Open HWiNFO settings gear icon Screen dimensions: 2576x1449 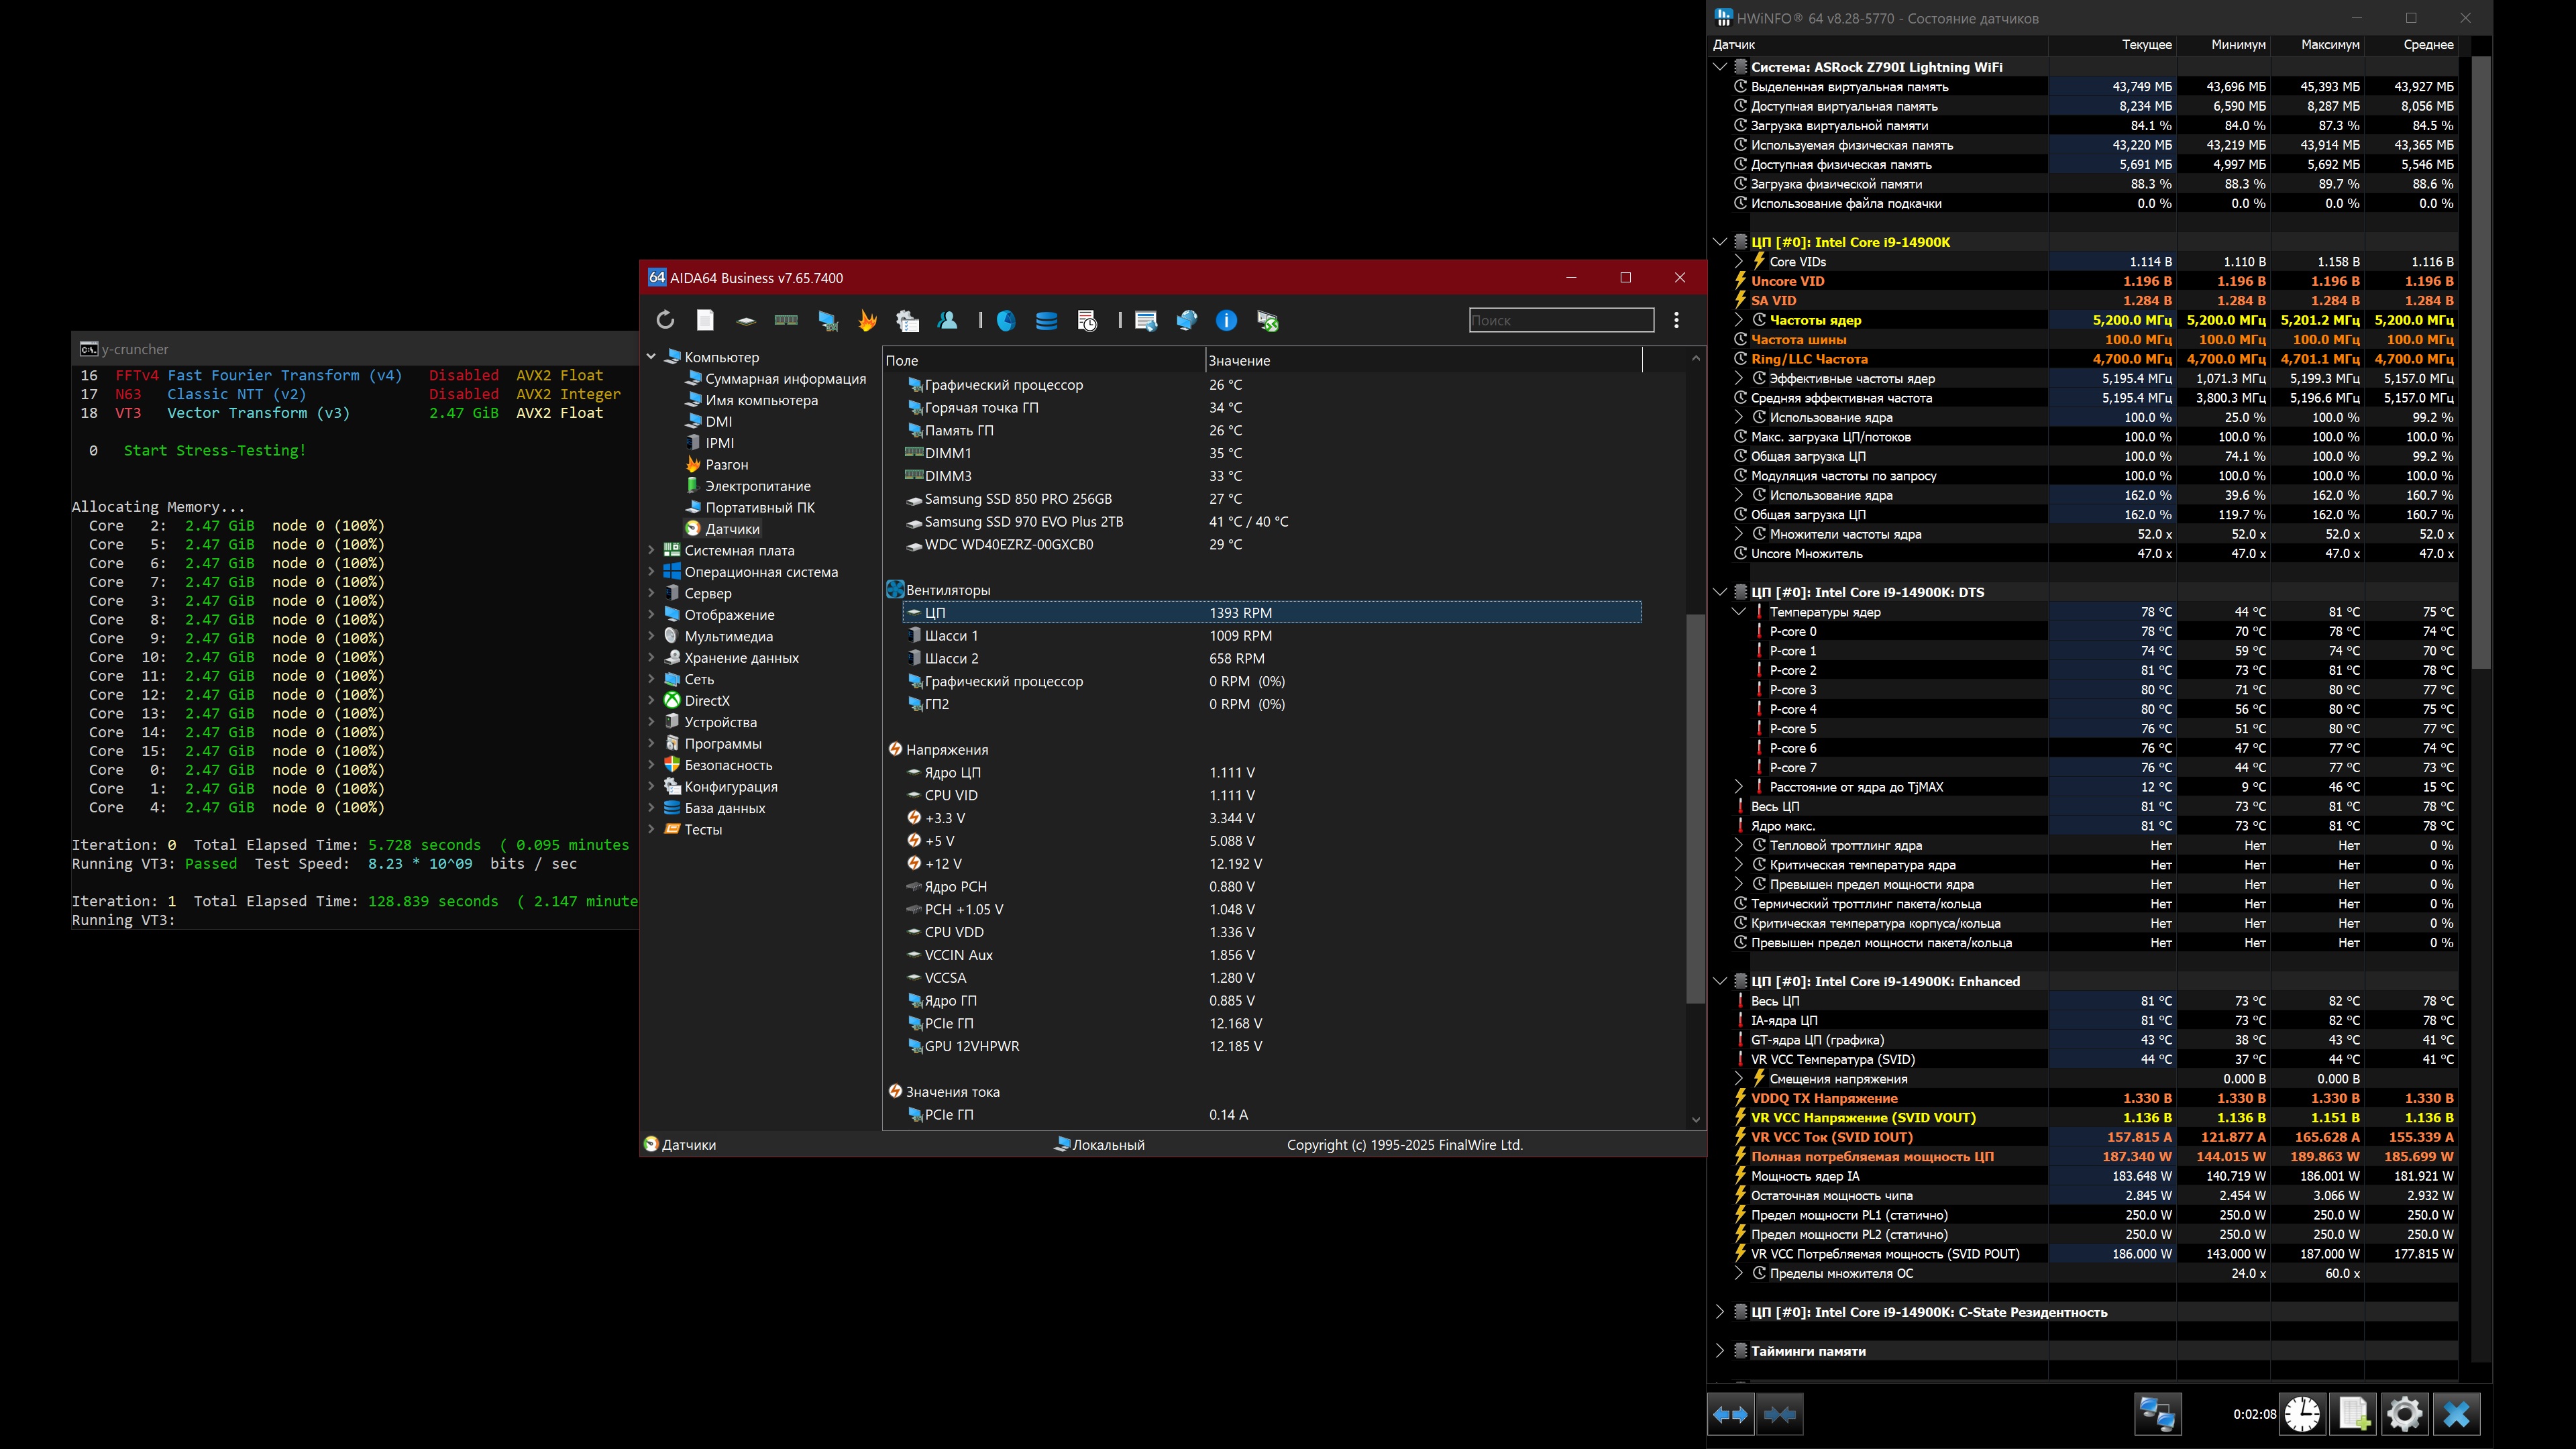pos(2404,1414)
